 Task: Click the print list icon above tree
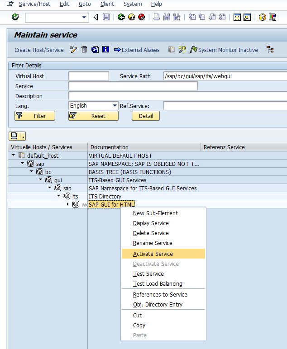[14, 136]
